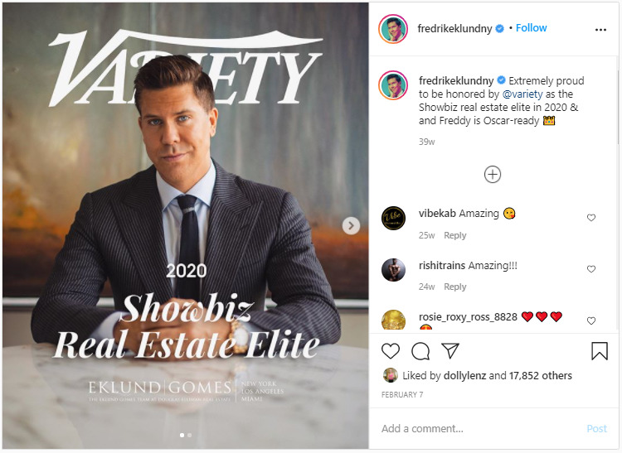Follow fredrikeklundny
The height and width of the screenshot is (453, 622).
(531, 28)
